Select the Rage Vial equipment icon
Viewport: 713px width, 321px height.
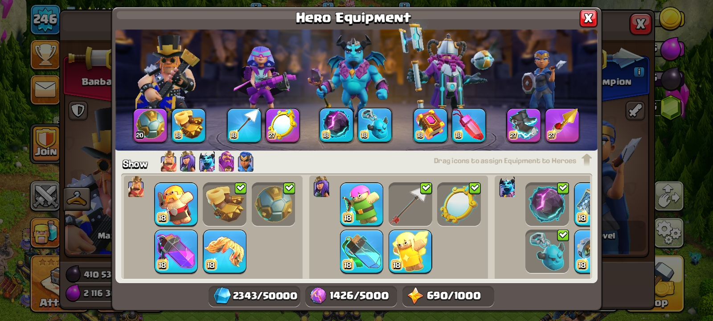pyautogui.click(x=176, y=251)
